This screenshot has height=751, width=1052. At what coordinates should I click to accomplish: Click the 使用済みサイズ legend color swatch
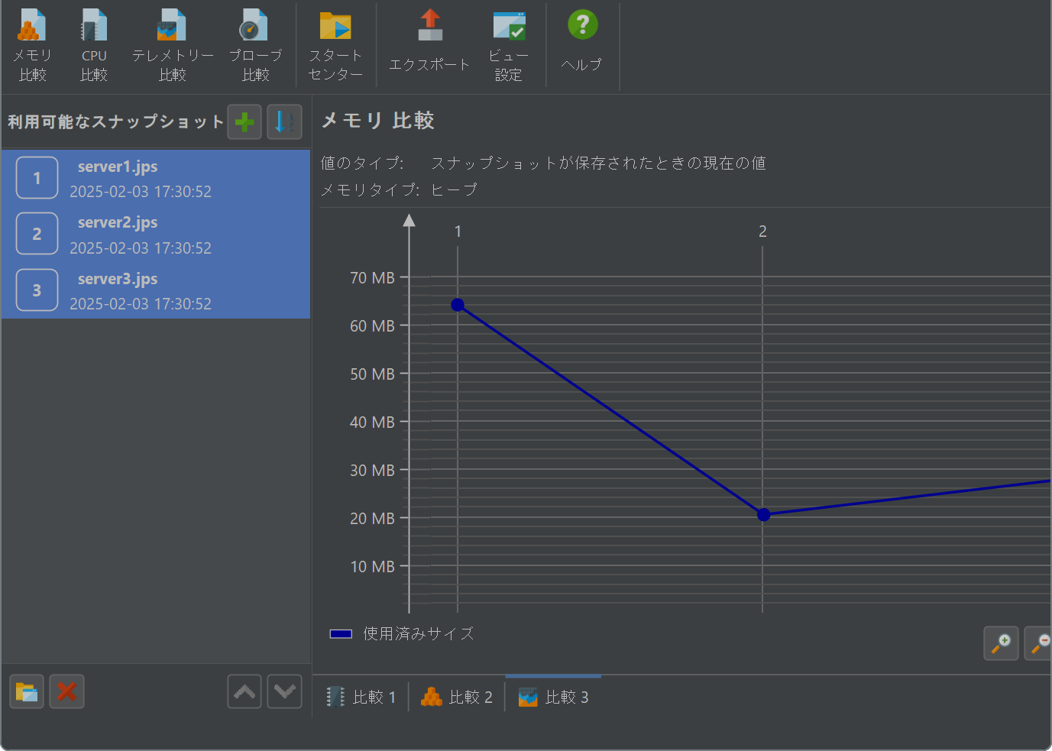click(x=341, y=634)
